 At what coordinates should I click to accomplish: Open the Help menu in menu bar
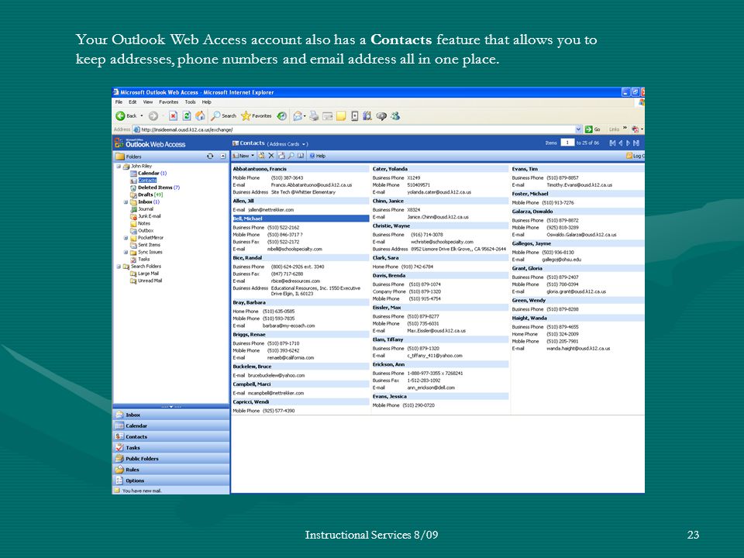tap(207, 102)
